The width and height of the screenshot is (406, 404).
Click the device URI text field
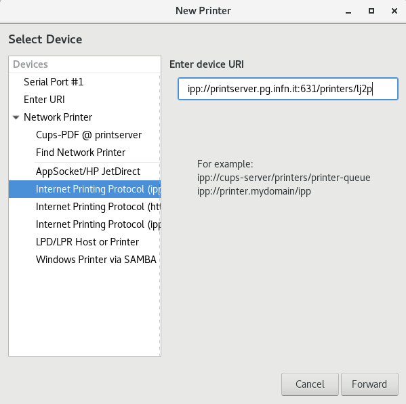point(288,89)
